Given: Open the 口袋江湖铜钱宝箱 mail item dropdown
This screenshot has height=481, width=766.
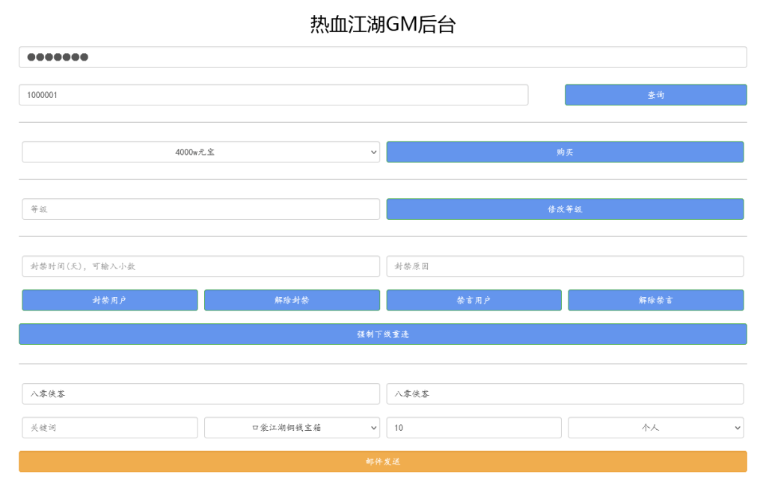Looking at the screenshot, I should (292, 427).
